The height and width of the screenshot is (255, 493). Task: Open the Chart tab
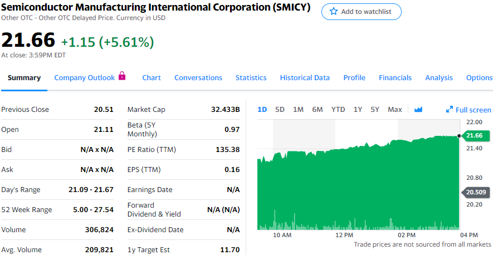pyautogui.click(x=152, y=78)
